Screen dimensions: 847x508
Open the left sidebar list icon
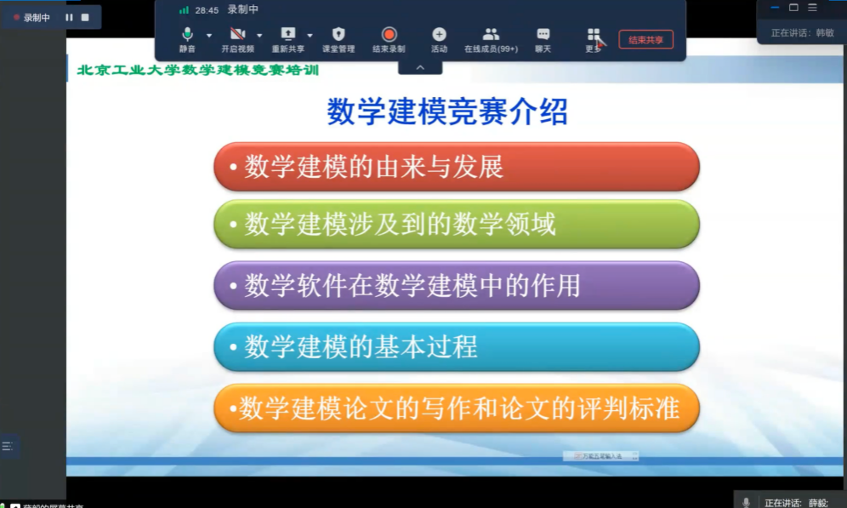[9, 446]
